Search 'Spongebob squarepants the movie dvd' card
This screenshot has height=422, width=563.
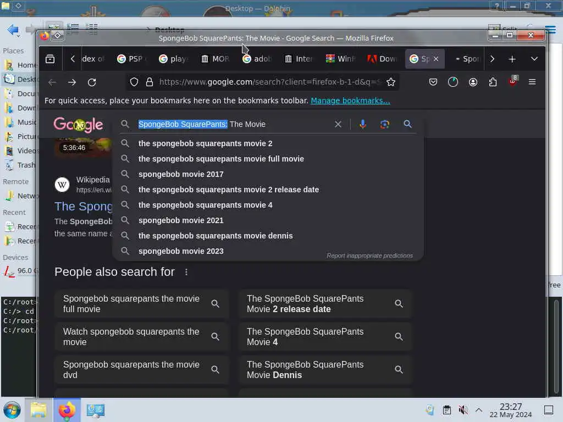(x=141, y=370)
